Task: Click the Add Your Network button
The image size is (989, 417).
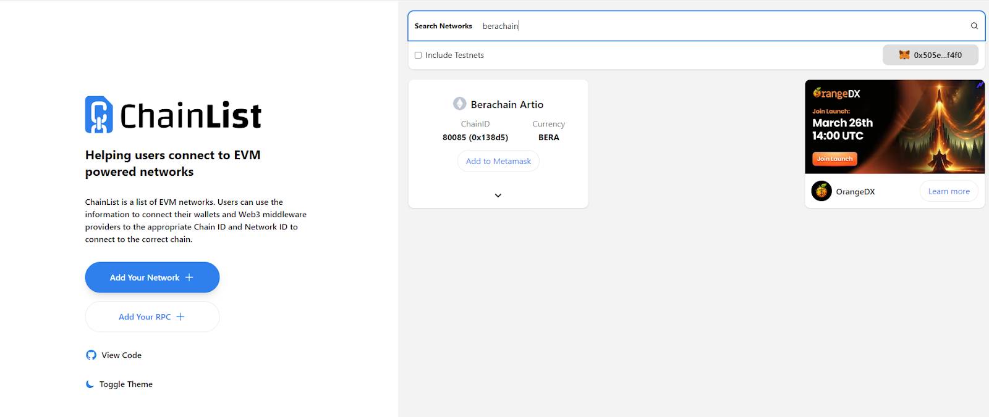Action: [152, 278]
